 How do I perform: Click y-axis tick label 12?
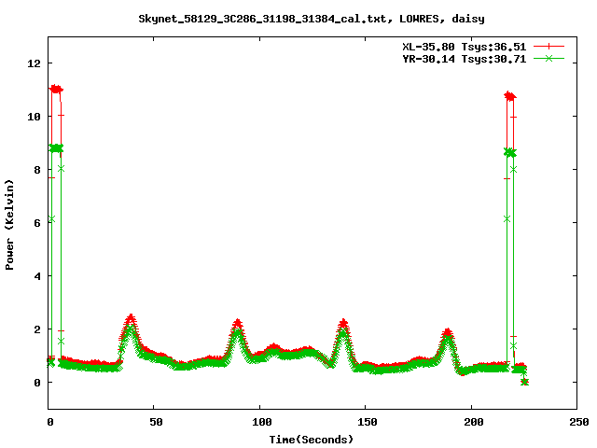tap(34, 63)
